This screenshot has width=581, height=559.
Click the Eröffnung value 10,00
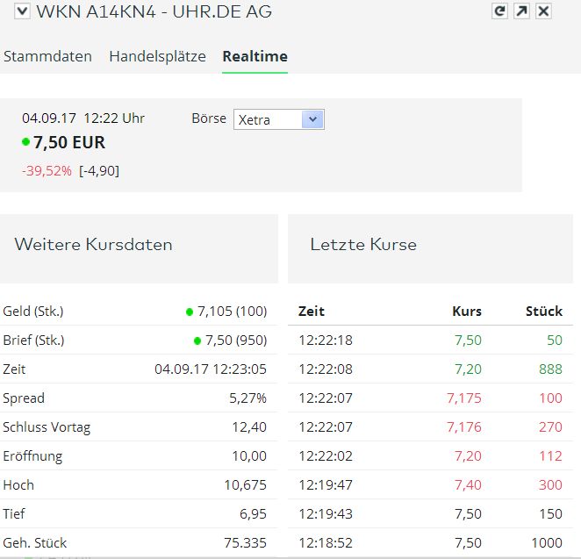tap(249, 456)
